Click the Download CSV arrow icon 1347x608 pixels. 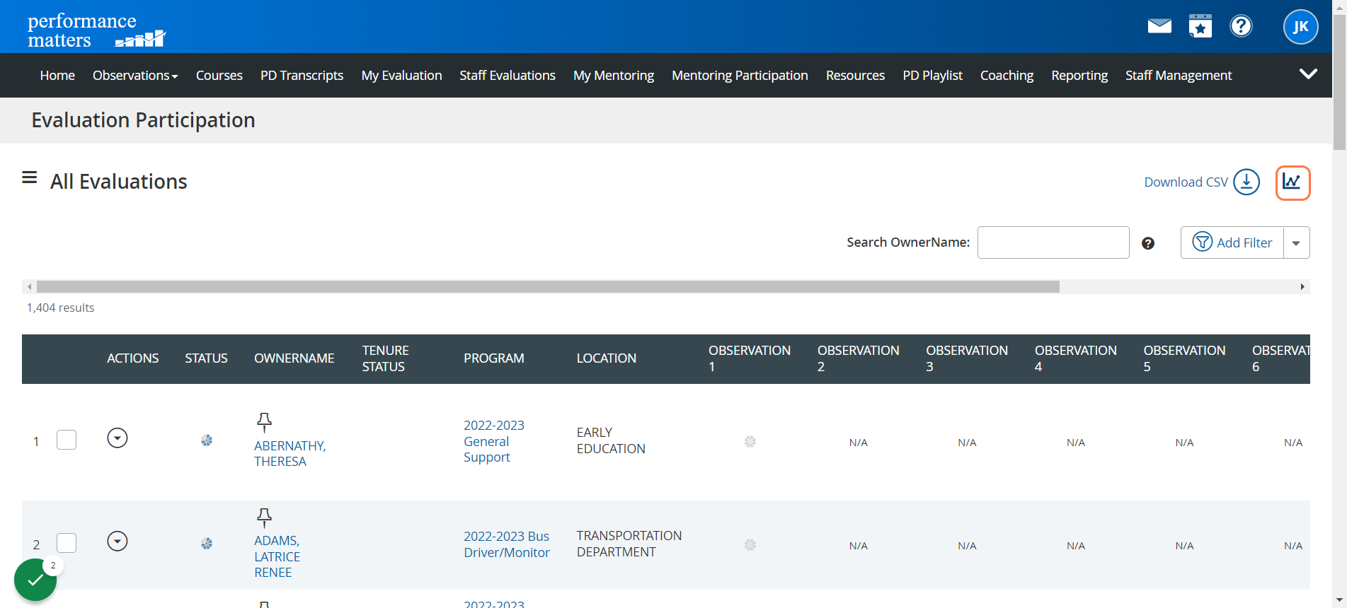[x=1246, y=182]
